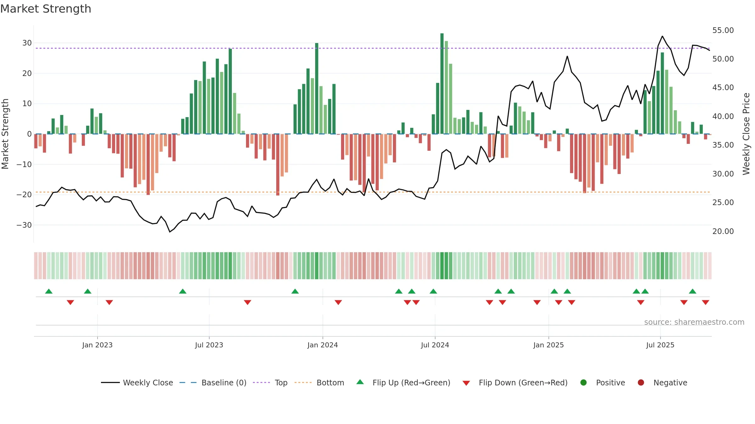Click the source: sharemaestro.com text
The image size is (755, 424).
[x=694, y=322]
